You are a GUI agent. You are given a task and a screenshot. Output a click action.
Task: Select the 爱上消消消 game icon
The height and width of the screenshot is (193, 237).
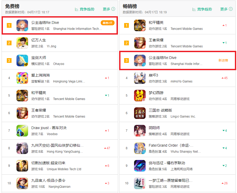click(x=22, y=78)
